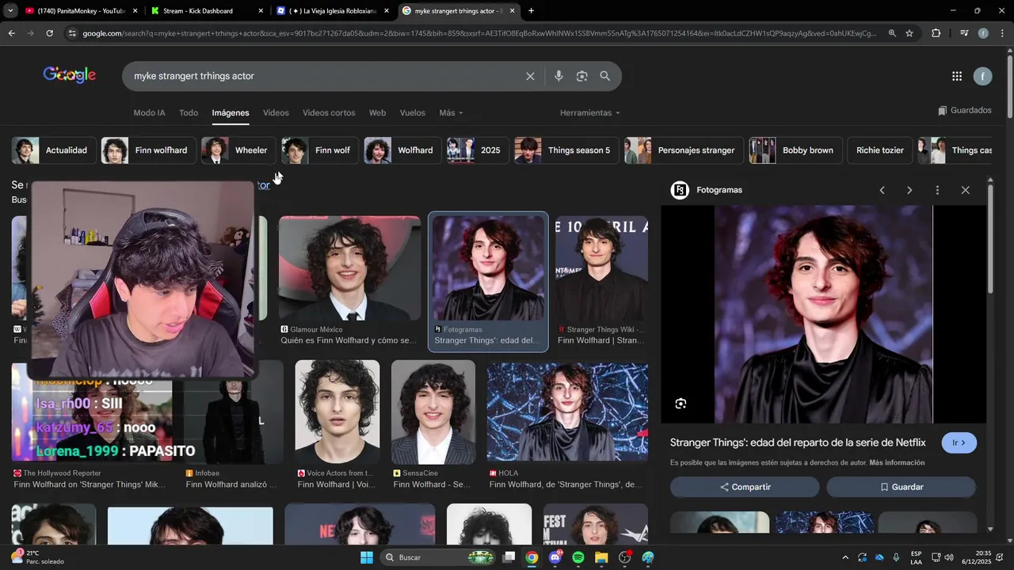Select the Videos cortos search tab
1014x570 pixels.
click(329, 113)
